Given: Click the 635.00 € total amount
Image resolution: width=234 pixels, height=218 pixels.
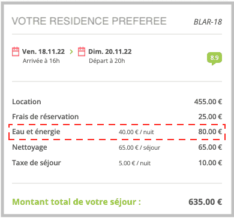Looking at the screenshot, I should click(x=205, y=202).
